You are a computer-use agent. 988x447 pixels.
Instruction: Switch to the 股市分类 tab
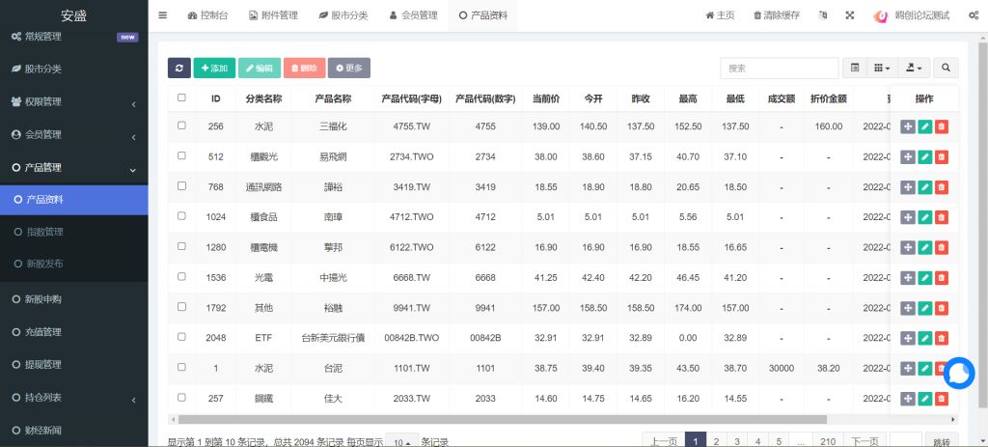coord(343,15)
